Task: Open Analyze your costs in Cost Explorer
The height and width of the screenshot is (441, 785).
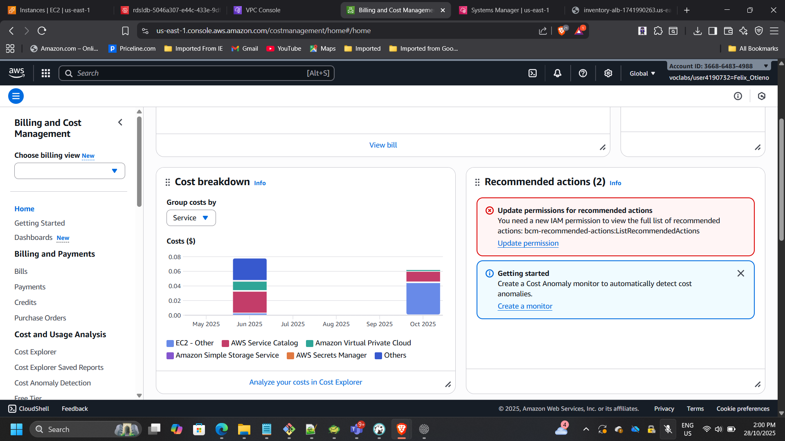Action: [x=305, y=382]
